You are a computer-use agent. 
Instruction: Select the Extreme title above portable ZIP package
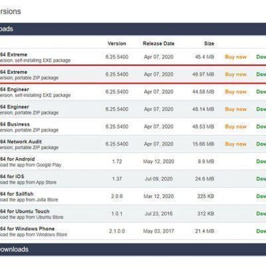pos(13,72)
